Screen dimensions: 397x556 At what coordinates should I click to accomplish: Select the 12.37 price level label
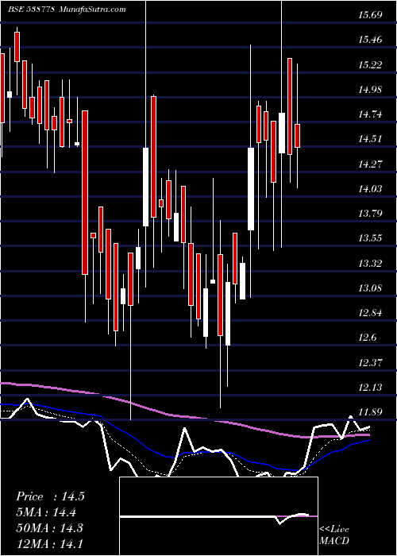(371, 362)
